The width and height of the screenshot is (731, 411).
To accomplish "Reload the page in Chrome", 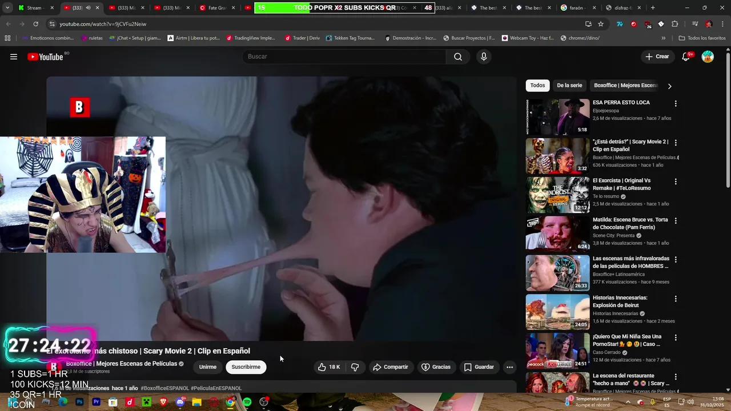I will pos(35,24).
